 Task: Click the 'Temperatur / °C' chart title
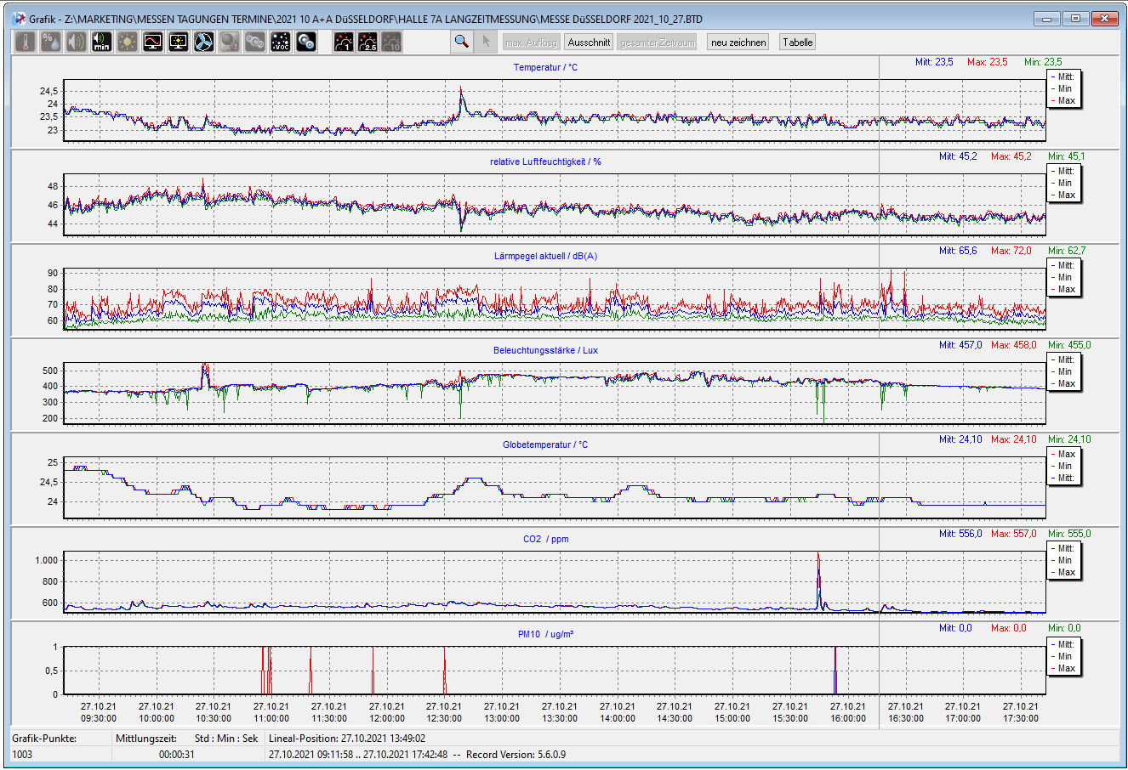(545, 67)
